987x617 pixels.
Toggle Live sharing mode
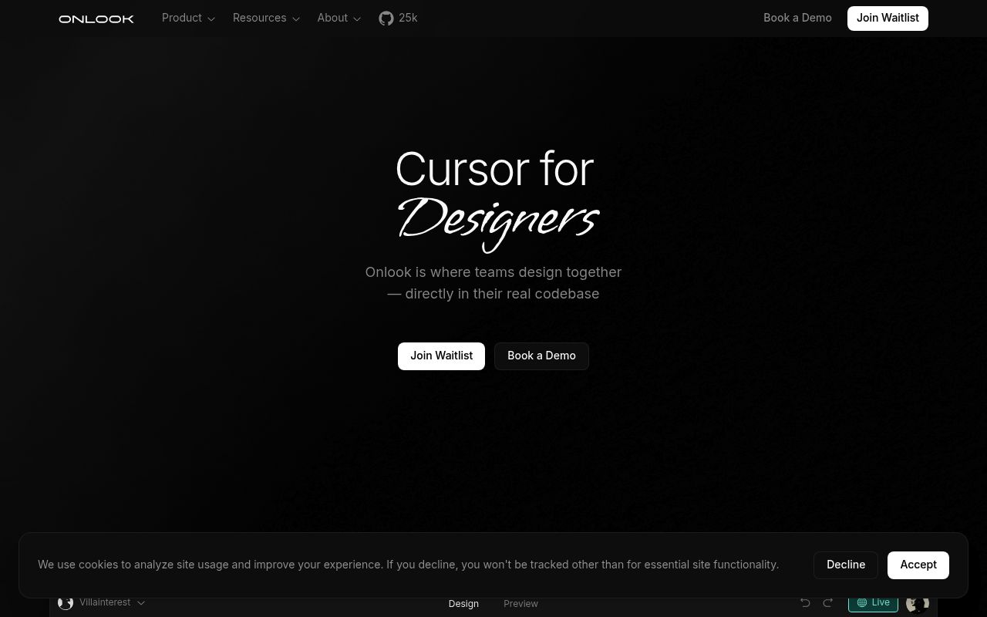[873, 602]
